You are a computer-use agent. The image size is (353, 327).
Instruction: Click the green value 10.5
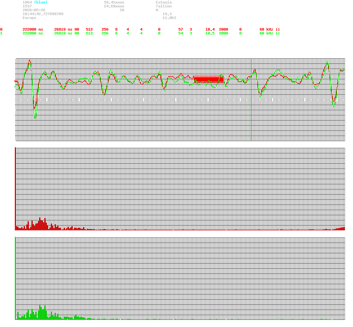pyautogui.click(x=210, y=33)
